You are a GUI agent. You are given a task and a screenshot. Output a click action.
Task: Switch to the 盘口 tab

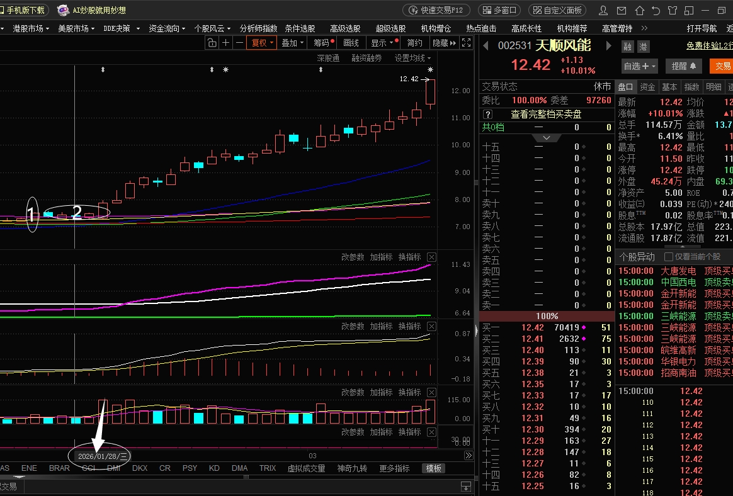[625, 87]
